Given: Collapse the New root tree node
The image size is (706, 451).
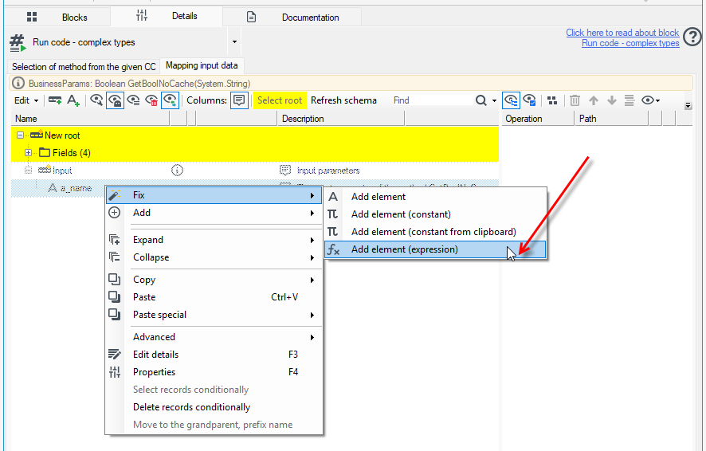Looking at the screenshot, I should click(x=20, y=135).
